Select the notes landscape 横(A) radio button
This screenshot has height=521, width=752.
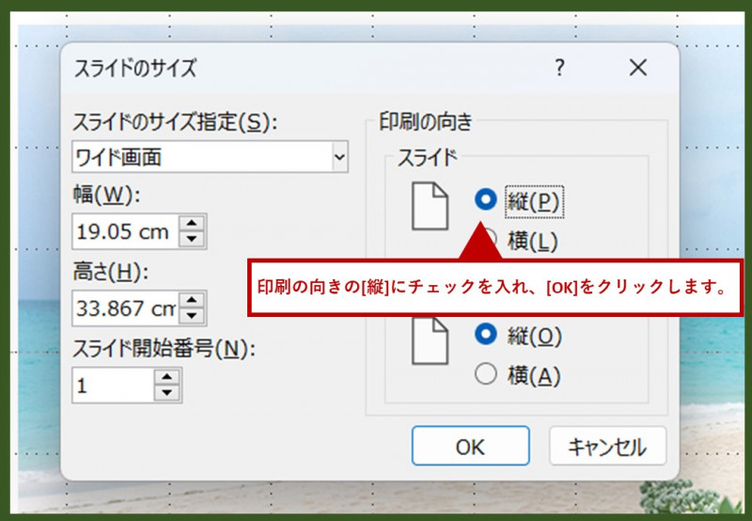(x=485, y=373)
